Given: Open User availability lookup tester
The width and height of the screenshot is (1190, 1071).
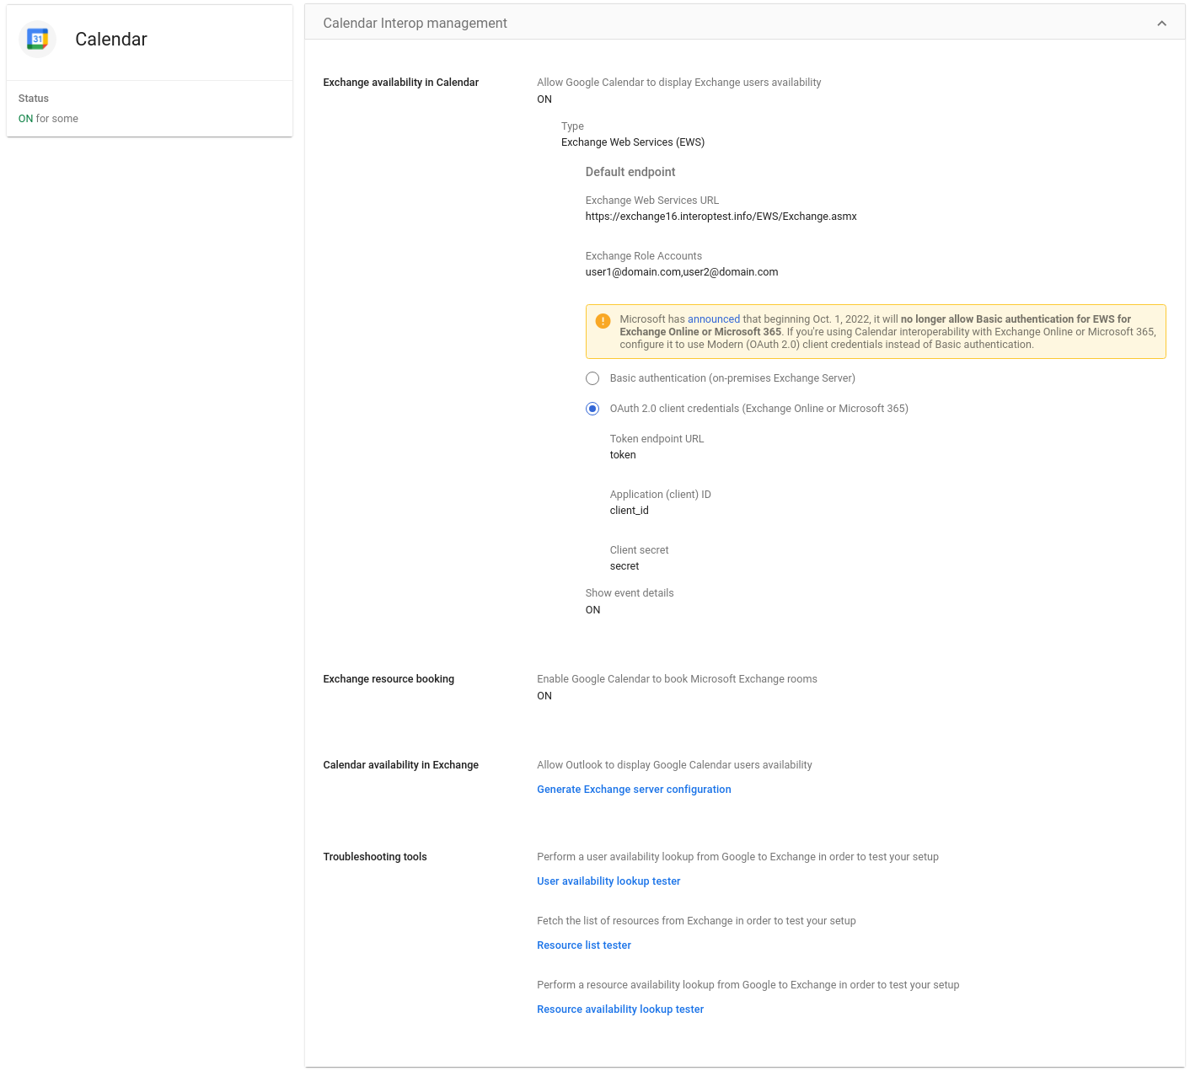Looking at the screenshot, I should (608, 881).
